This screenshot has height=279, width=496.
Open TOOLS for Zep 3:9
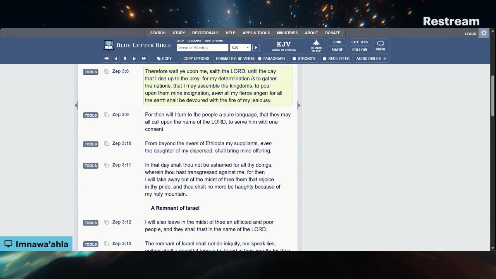click(x=91, y=115)
